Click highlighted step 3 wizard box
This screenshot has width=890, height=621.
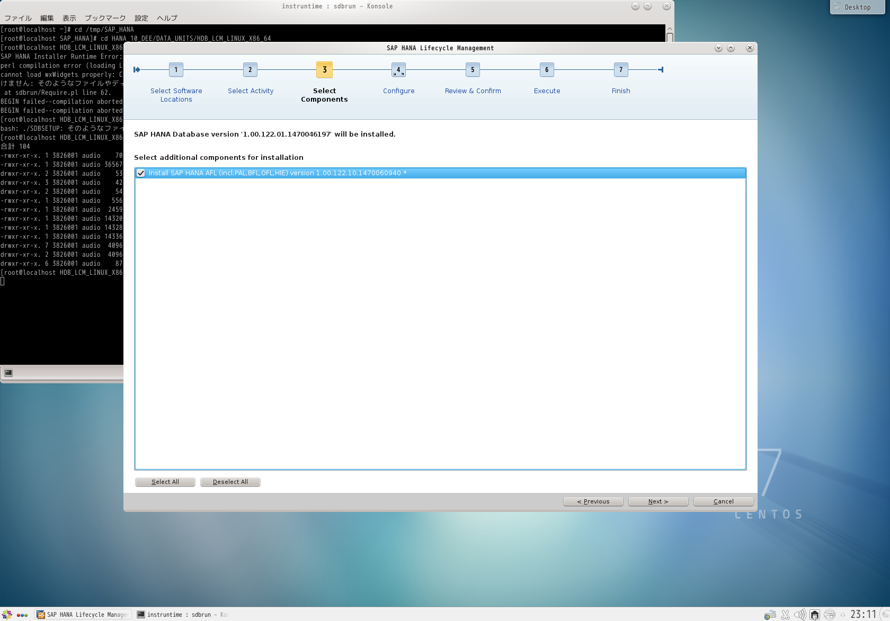324,69
